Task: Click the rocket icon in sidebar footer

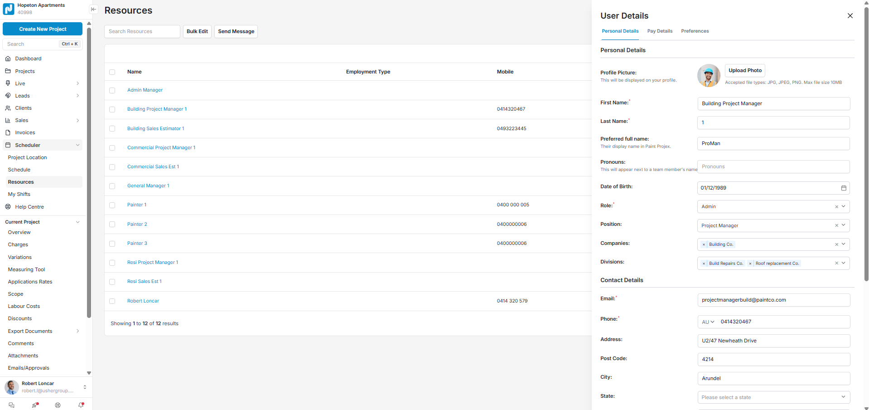Action: coord(35,405)
